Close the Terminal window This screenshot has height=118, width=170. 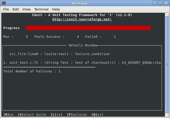tap(166, 3)
